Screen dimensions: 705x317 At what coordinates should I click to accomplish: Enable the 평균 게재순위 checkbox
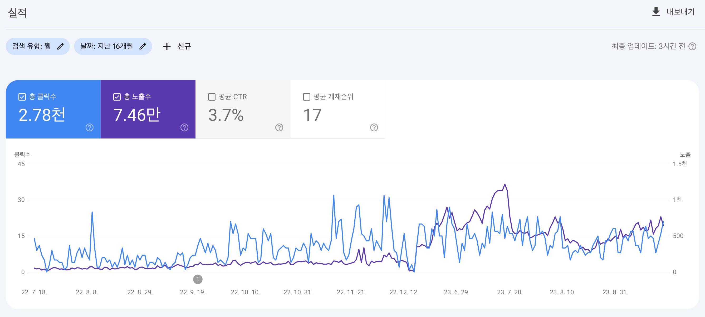point(306,97)
